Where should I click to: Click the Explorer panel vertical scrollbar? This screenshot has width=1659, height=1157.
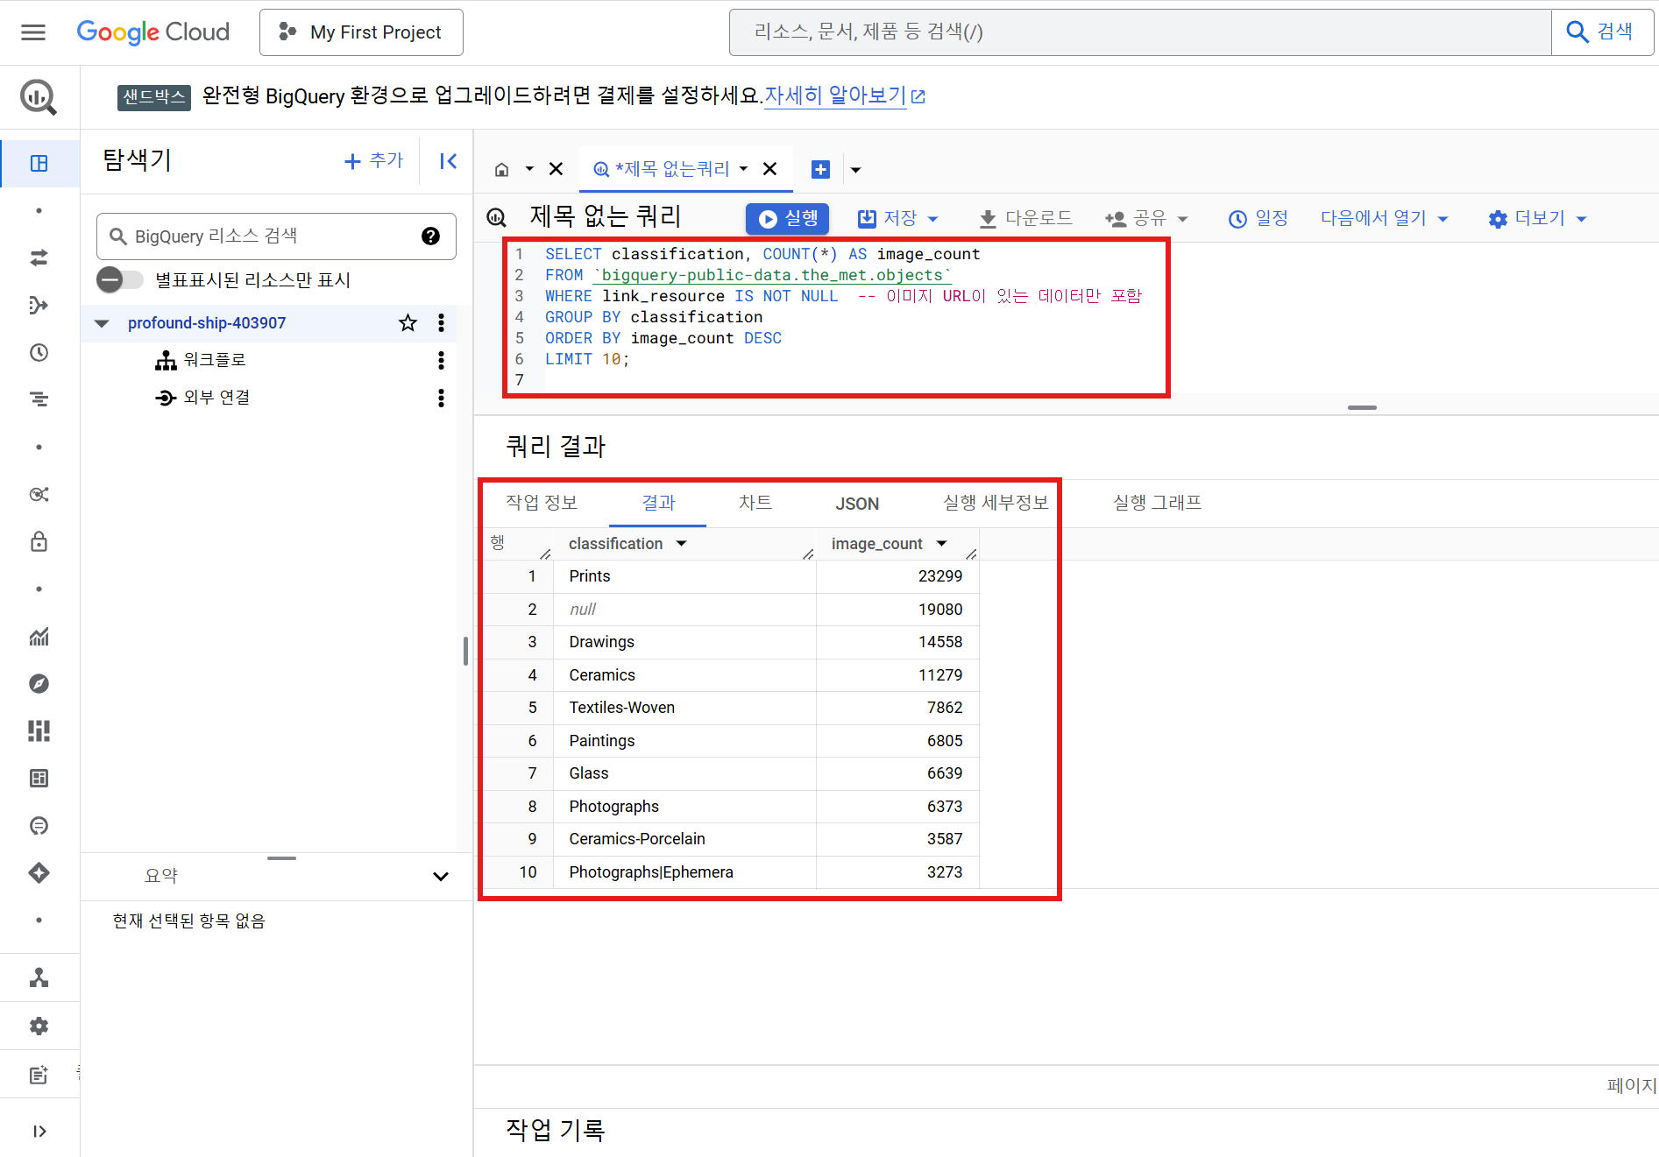[464, 651]
